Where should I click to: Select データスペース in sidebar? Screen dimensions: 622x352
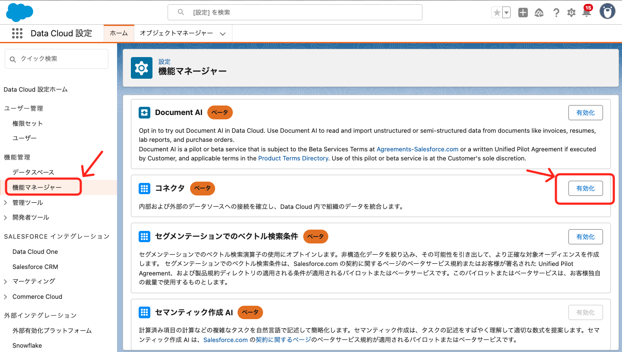click(33, 172)
